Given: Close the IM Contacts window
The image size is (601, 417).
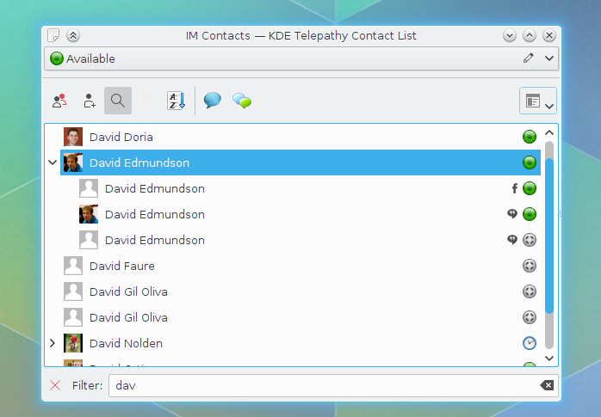Looking at the screenshot, I should click(549, 35).
